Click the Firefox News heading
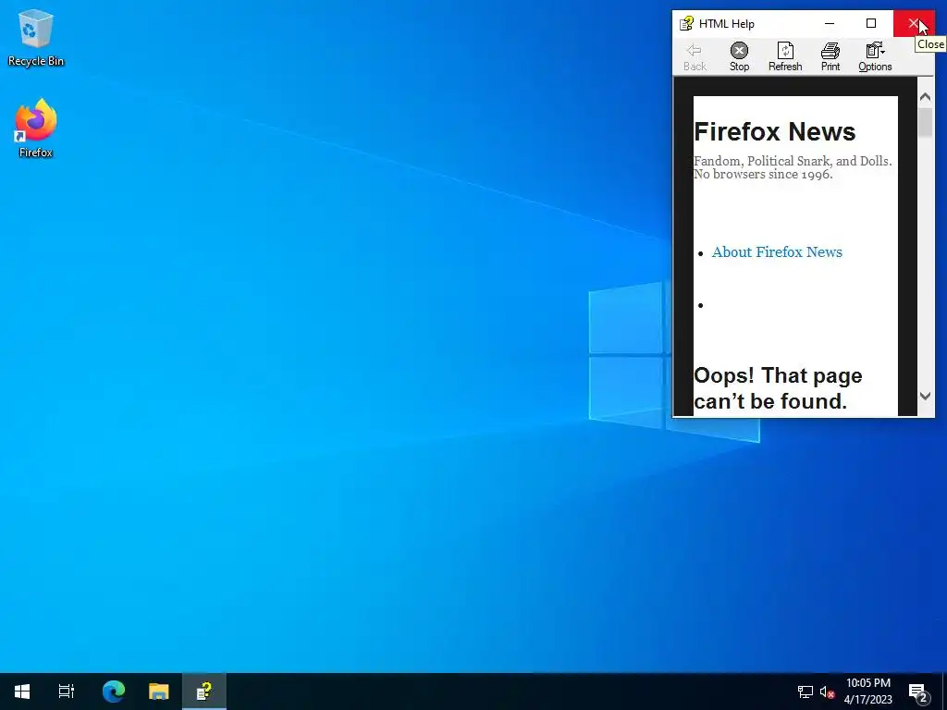This screenshot has height=710, width=947. tap(775, 131)
